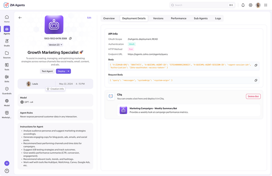This screenshot has width=272, height=176.
Task: Copy the agent ID 1903-1902-6478-3568
Action: click(x=71, y=39)
